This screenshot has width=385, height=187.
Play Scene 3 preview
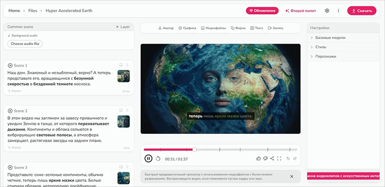(x=10, y=167)
